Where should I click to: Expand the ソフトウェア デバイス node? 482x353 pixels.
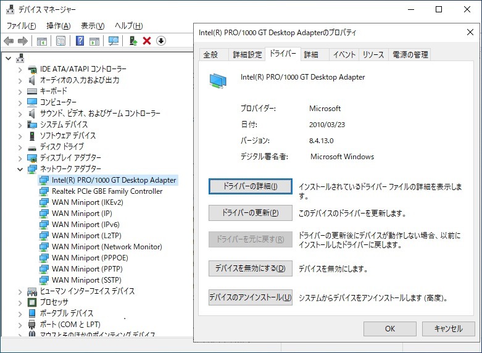coord(20,136)
